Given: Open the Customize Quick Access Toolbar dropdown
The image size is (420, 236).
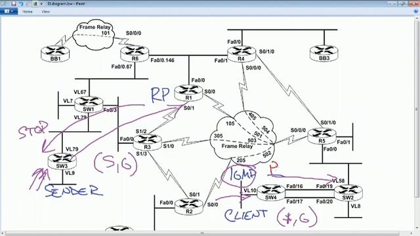Looking at the screenshot, I should tap(41, 4).
